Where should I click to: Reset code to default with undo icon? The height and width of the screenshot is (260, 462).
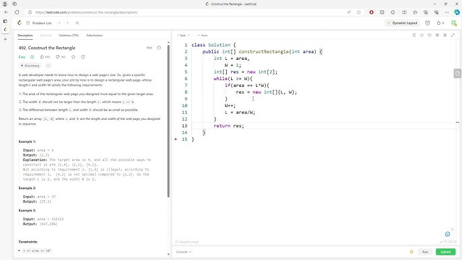pos(429,35)
